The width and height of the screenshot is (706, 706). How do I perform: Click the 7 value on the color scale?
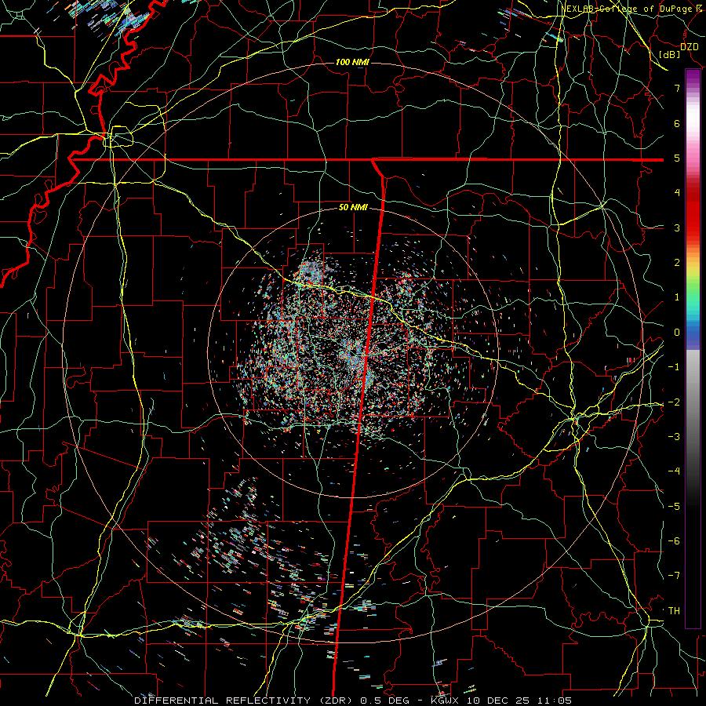(677, 88)
